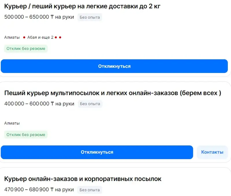Click the 500 000 – 650 000 ₸ salary text

(x=39, y=17)
